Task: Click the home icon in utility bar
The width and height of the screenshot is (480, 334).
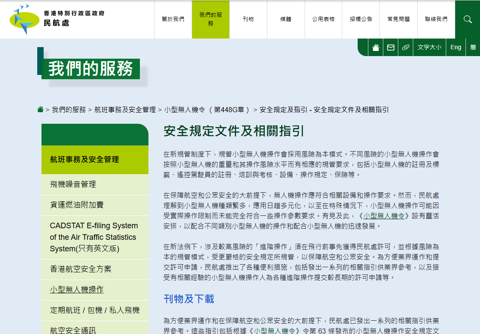Action: tap(376, 48)
